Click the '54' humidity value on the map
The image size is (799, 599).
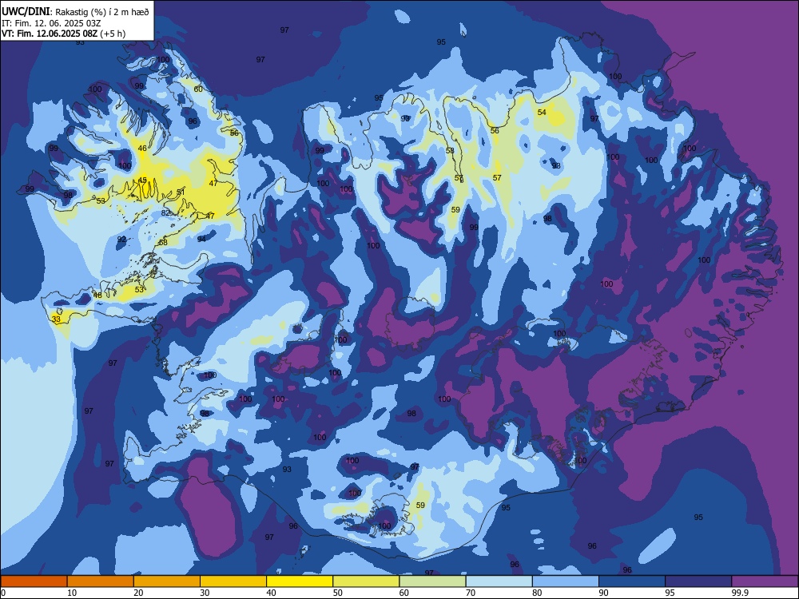click(x=542, y=112)
